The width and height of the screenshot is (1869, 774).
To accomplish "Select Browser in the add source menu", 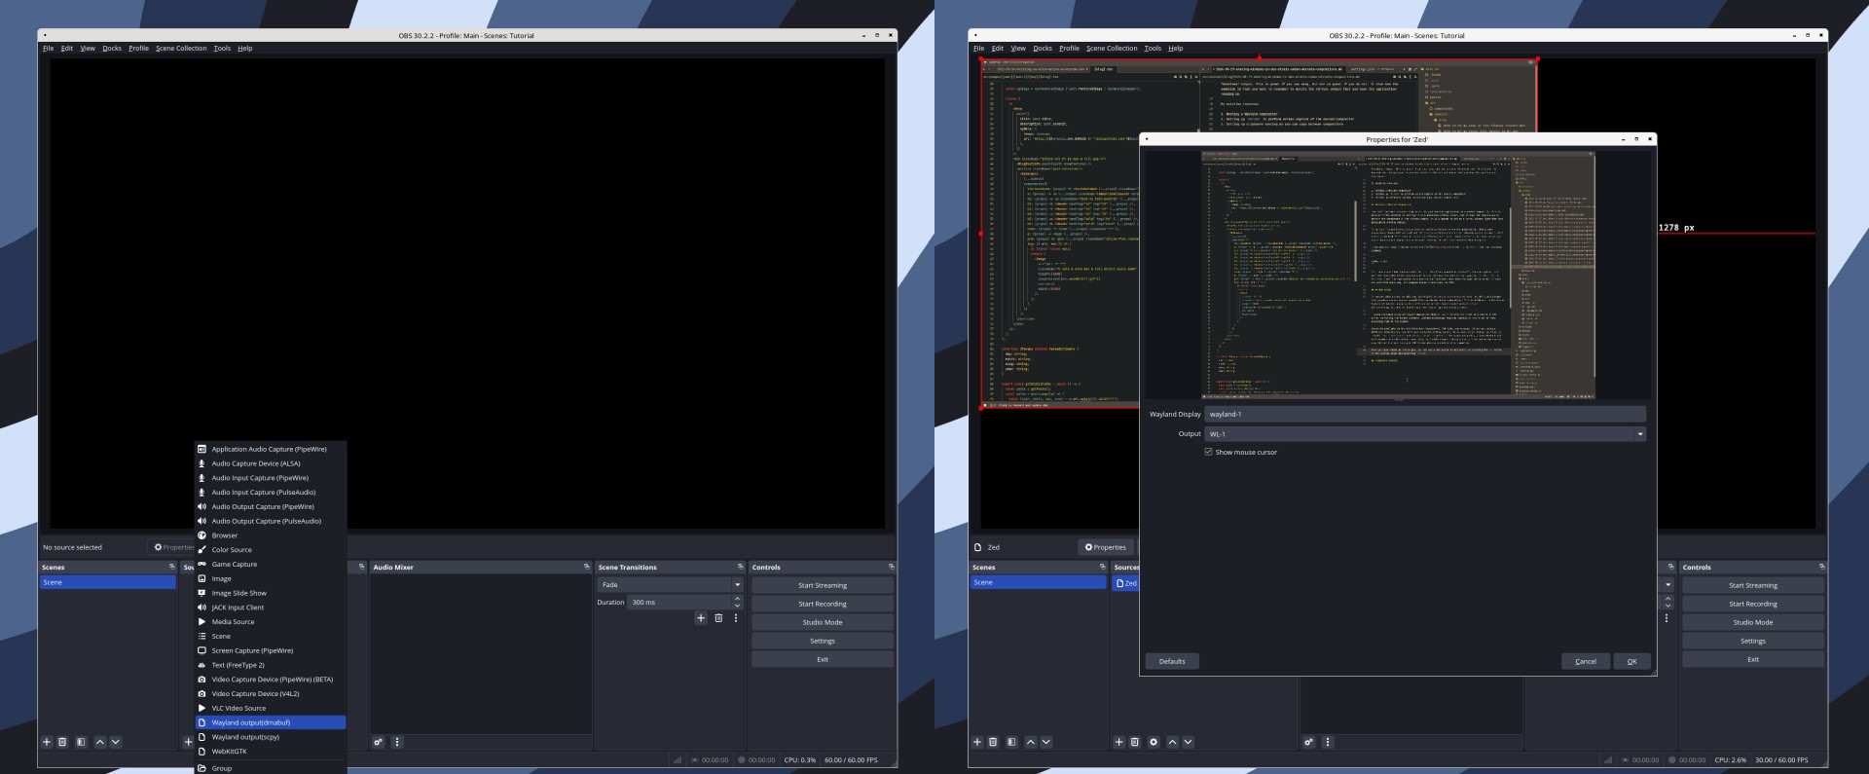I will click(271, 535).
